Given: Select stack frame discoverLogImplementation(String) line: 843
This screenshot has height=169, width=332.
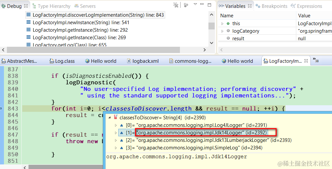Looking at the screenshot, I should [95, 15].
